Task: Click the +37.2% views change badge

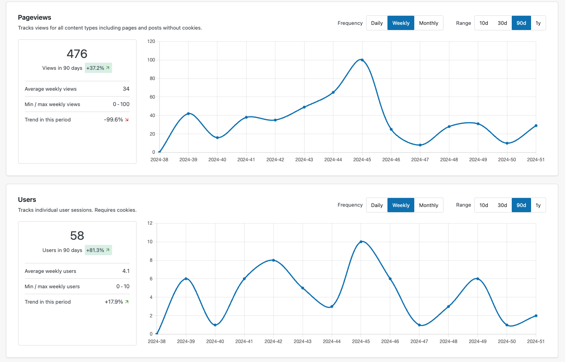Action: [x=98, y=68]
